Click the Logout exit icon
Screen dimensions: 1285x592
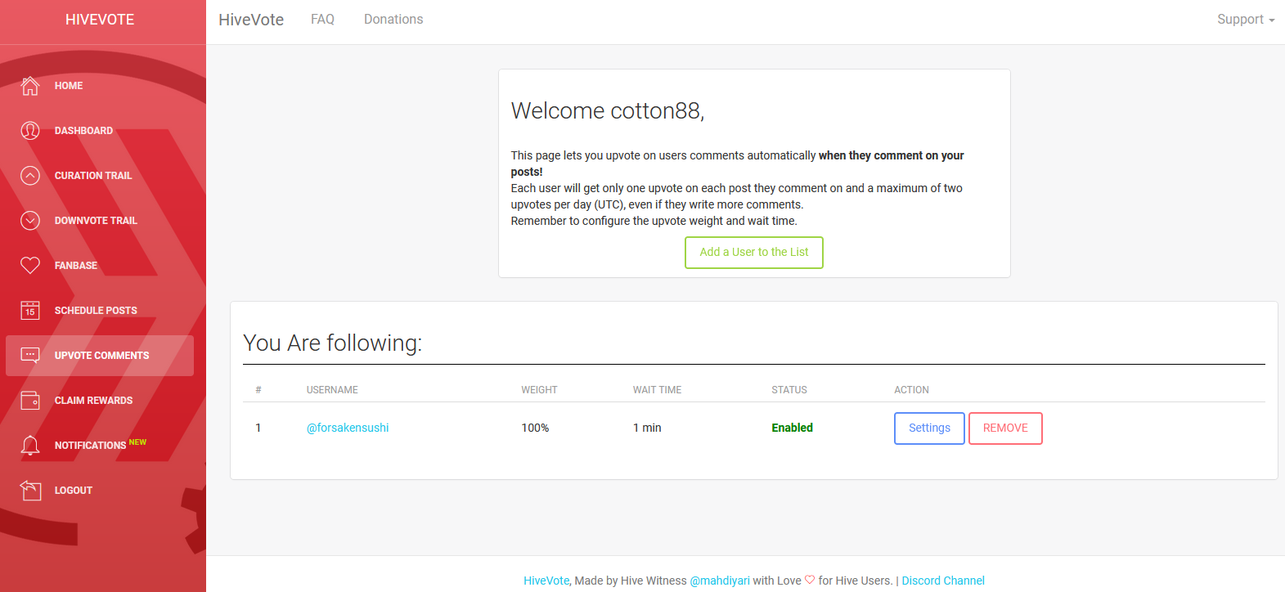pyautogui.click(x=30, y=491)
